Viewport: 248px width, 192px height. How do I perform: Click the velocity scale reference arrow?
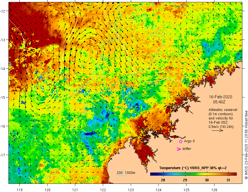point(217,130)
